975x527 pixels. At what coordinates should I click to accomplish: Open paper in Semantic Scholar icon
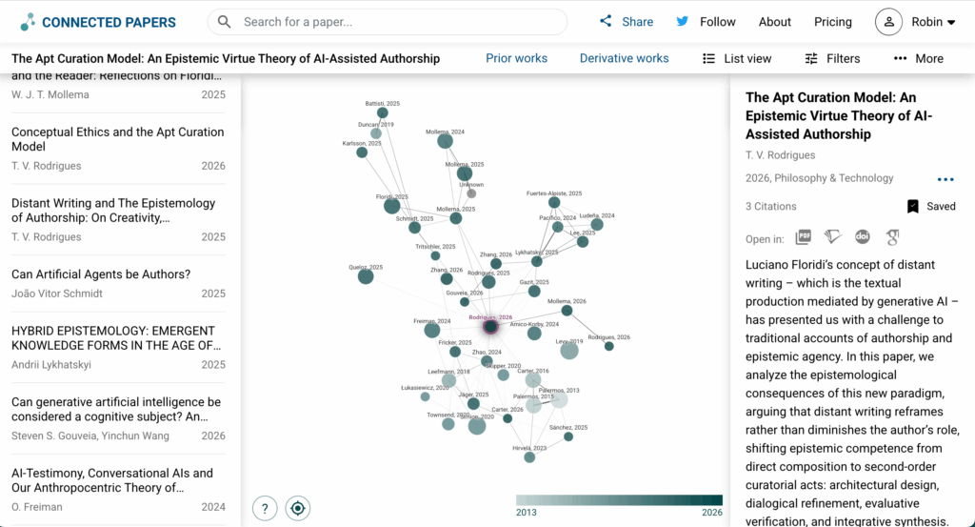pyautogui.click(x=832, y=237)
